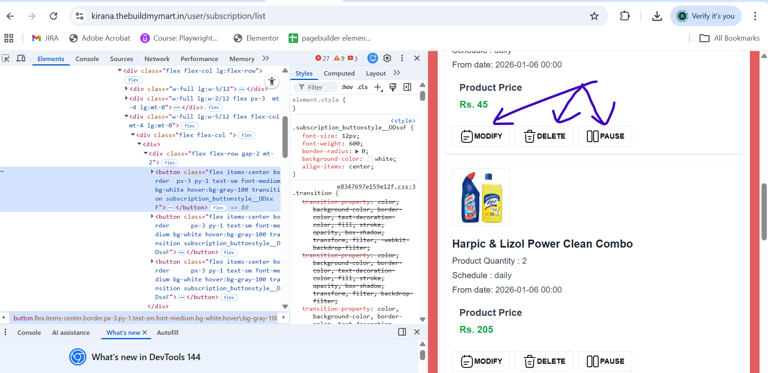The image size is (768, 373).
Task: Toggle the computed styles sidebar icon
Action: [408, 87]
